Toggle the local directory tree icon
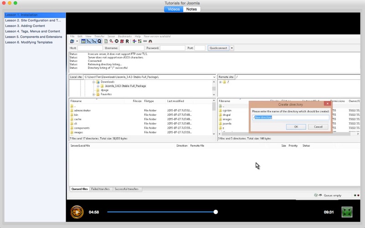 tap(89, 41)
